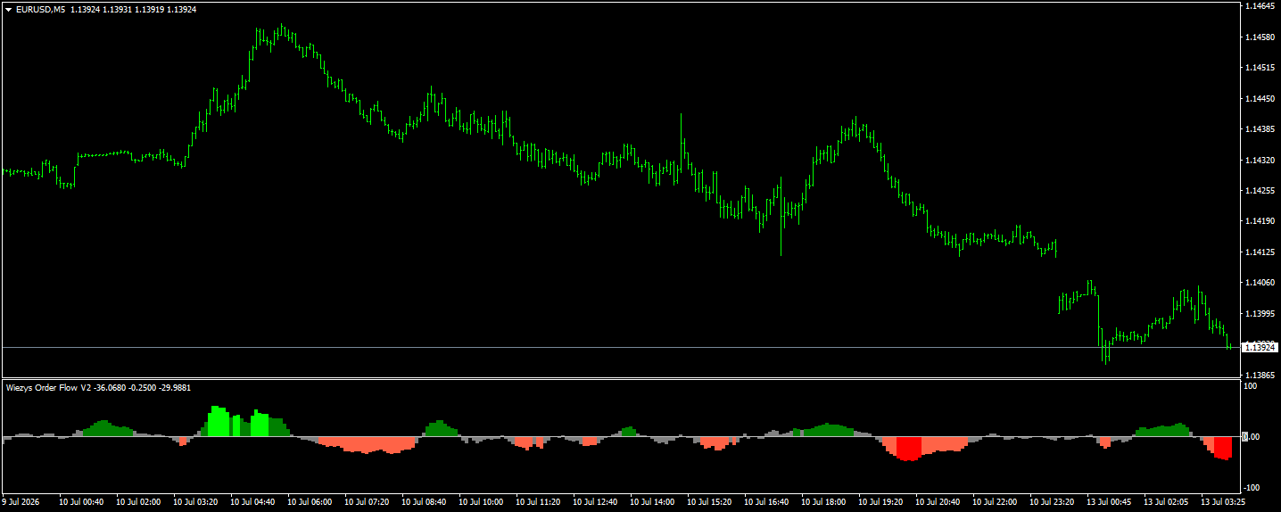Click the 13 Jul 00:45 time label
Viewport: 1281px width, 512px height.
(1109, 502)
